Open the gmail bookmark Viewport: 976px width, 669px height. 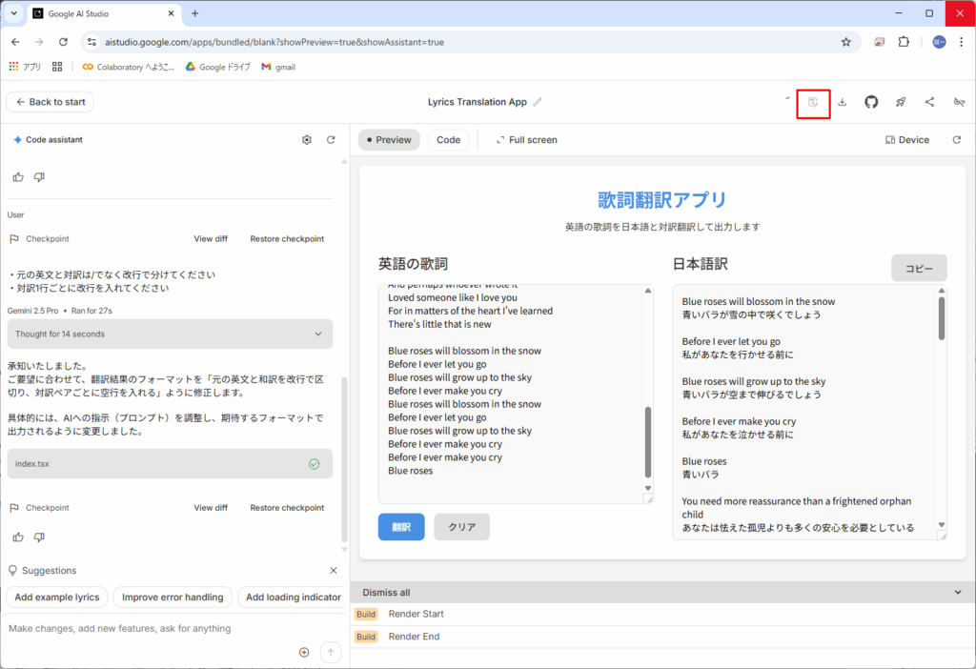click(278, 67)
